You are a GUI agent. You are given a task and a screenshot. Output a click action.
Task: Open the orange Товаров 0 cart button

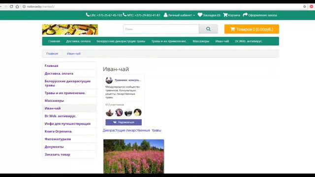252,29
